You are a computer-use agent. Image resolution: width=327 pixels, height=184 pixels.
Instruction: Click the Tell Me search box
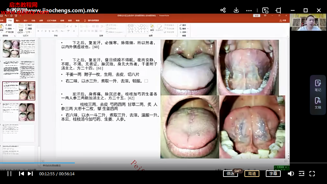92,20
